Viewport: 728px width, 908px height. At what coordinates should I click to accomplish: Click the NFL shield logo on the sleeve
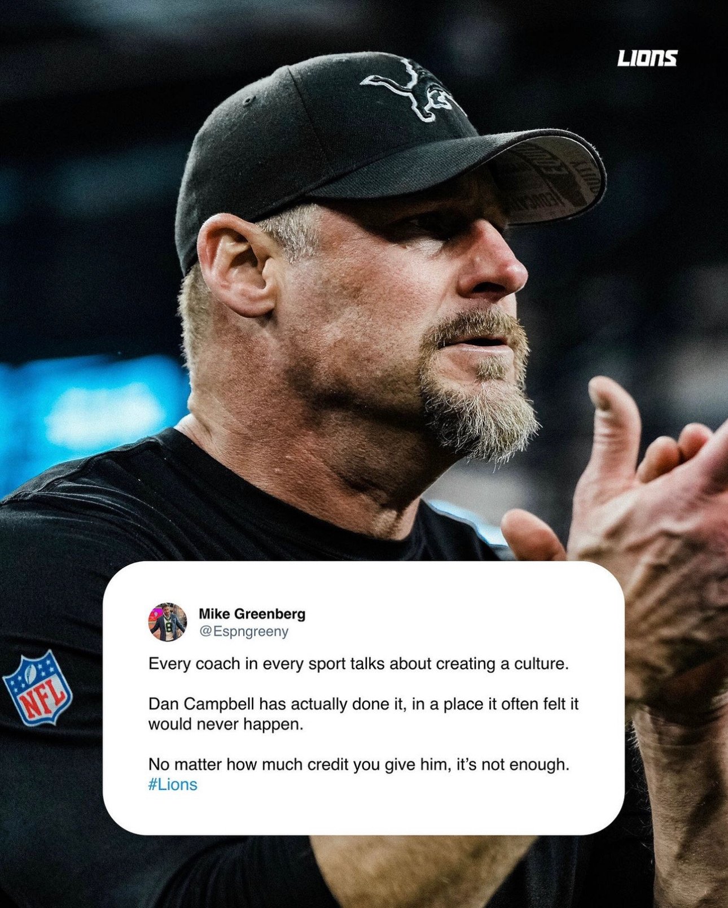[x=37, y=688]
